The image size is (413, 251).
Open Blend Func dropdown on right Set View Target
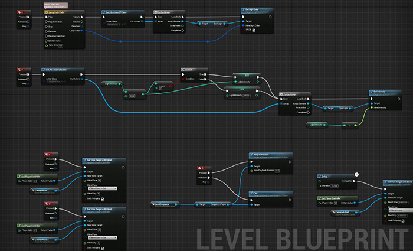[398, 210]
